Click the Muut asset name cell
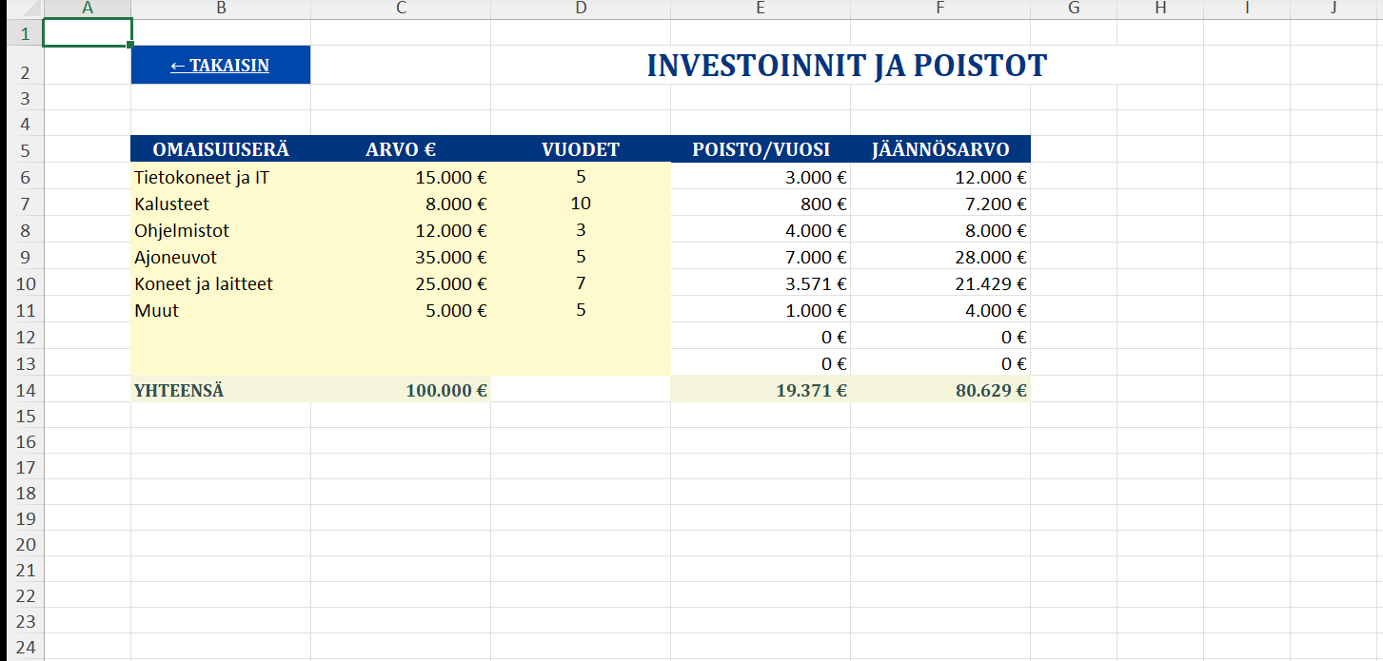 tap(220, 310)
